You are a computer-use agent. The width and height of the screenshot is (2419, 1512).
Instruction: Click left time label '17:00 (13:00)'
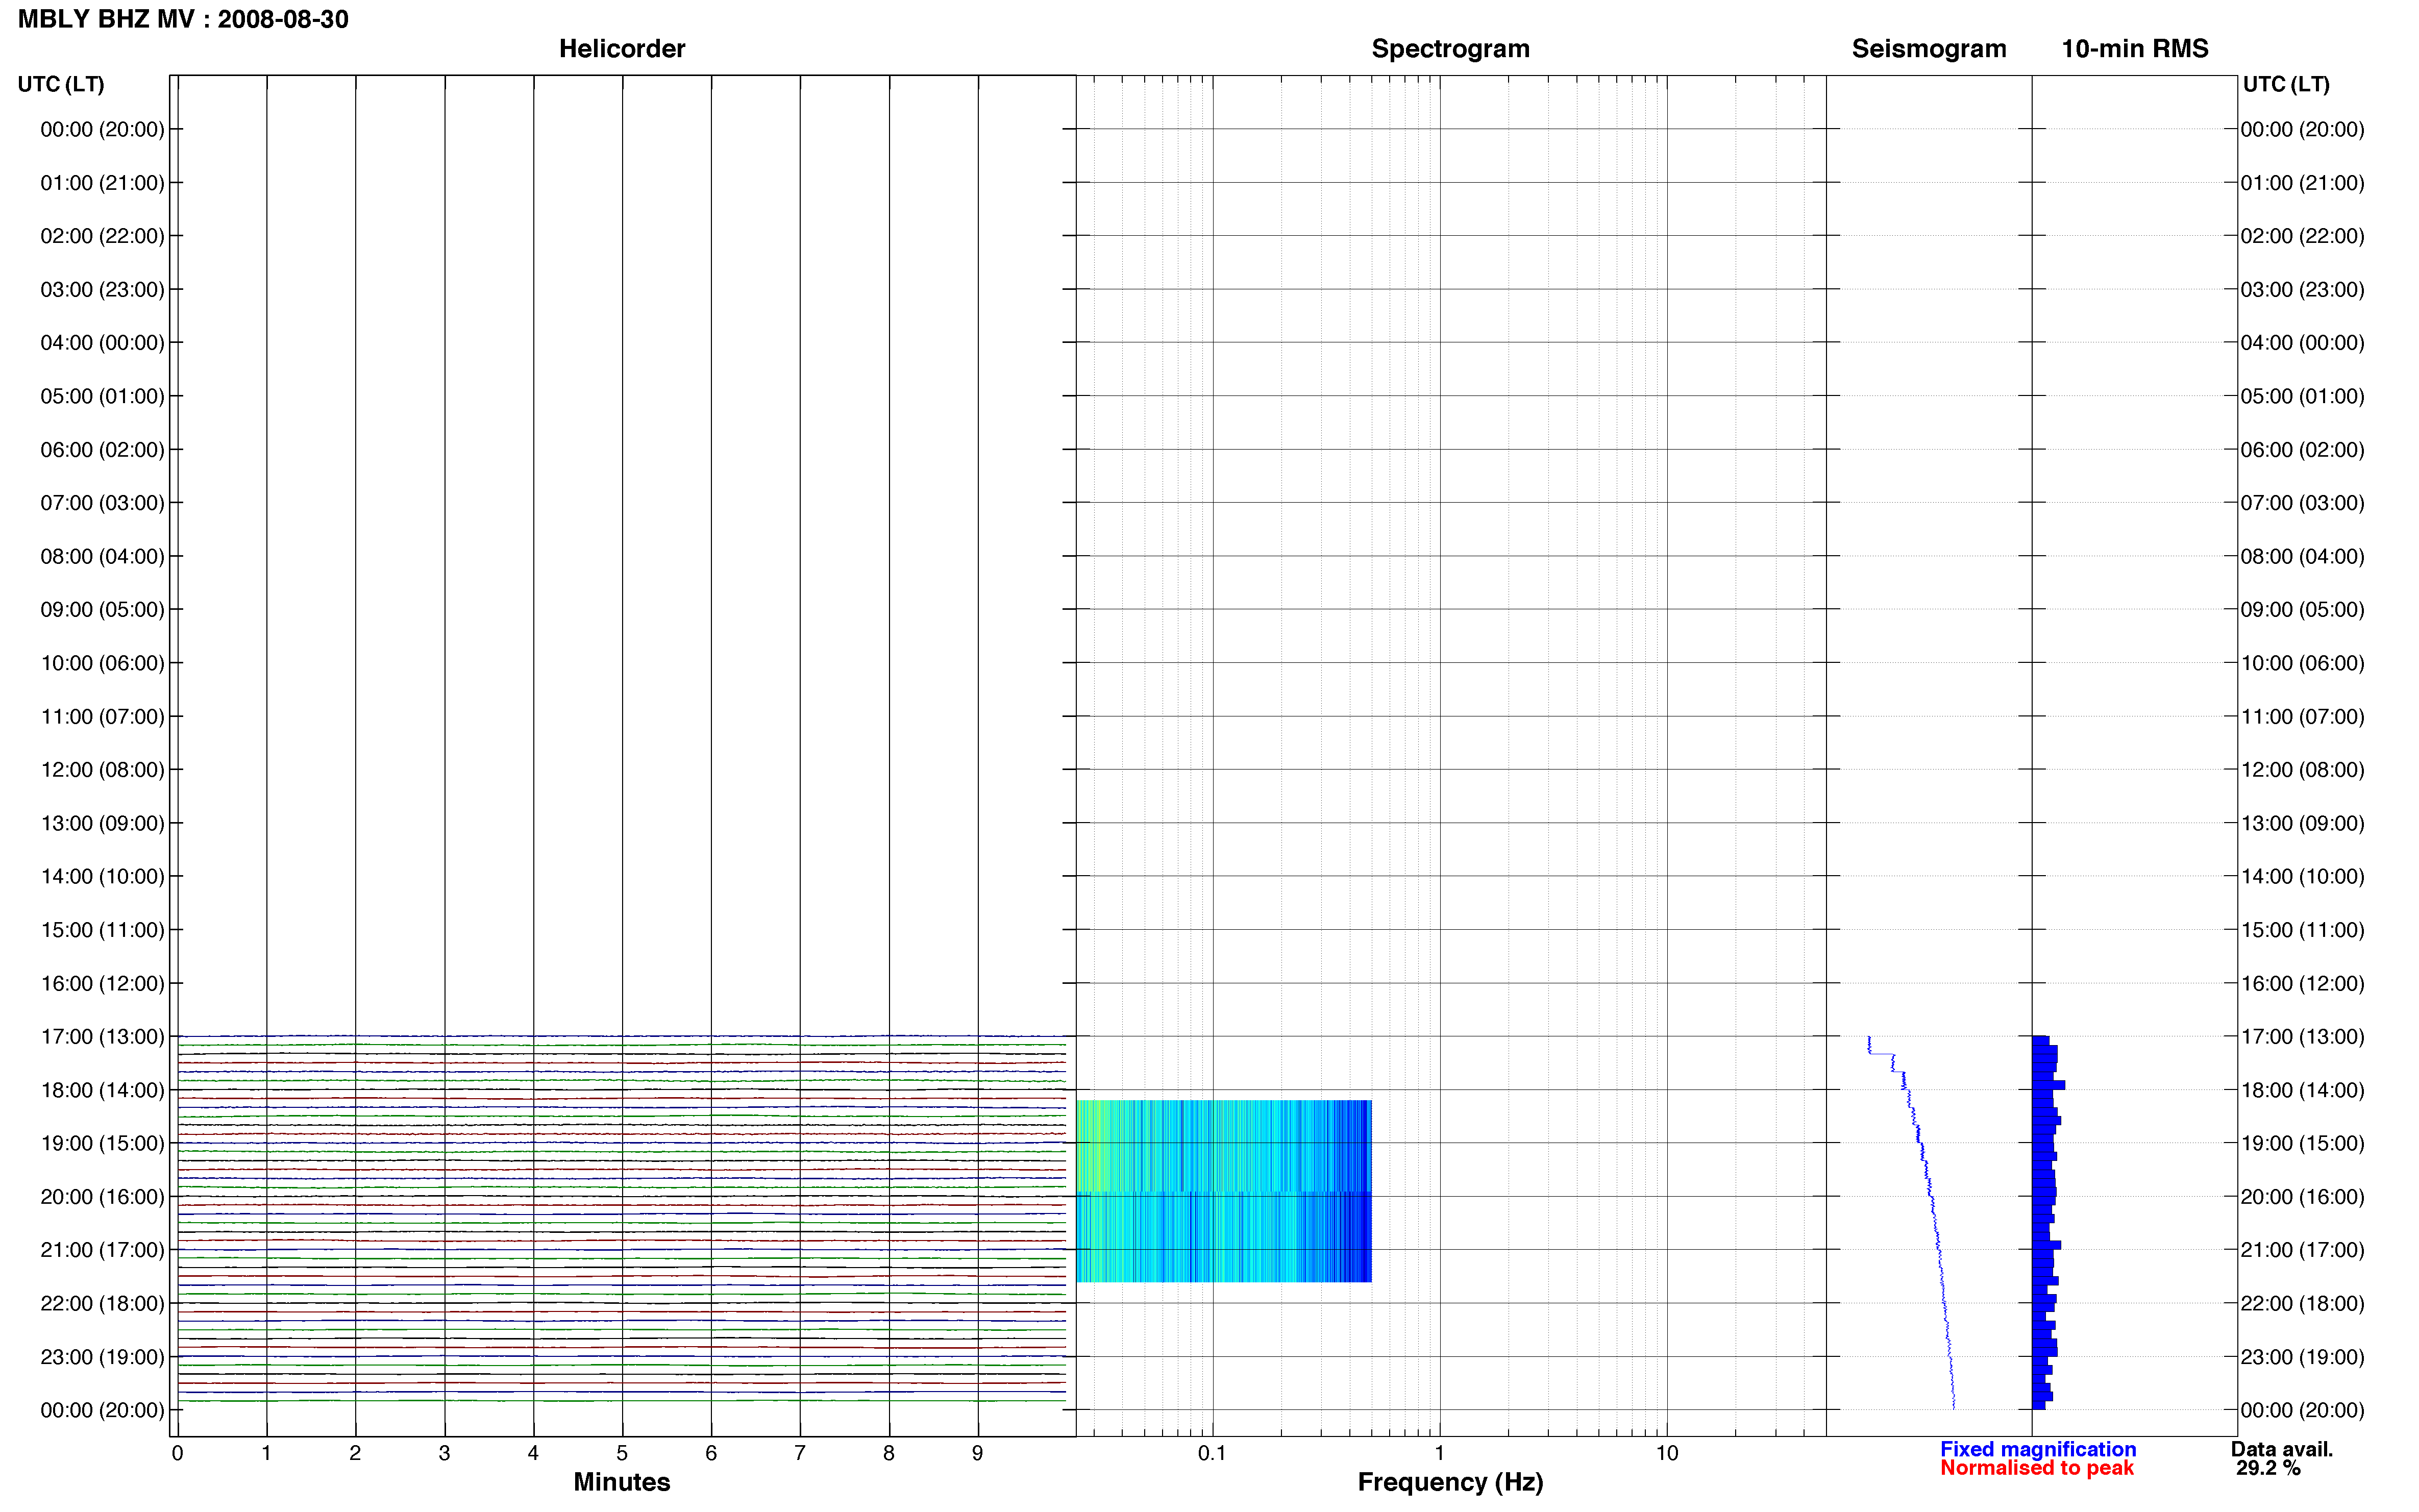(102, 1037)
